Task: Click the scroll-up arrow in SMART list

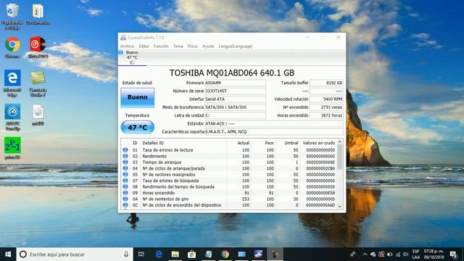Action: coord(340,142)
